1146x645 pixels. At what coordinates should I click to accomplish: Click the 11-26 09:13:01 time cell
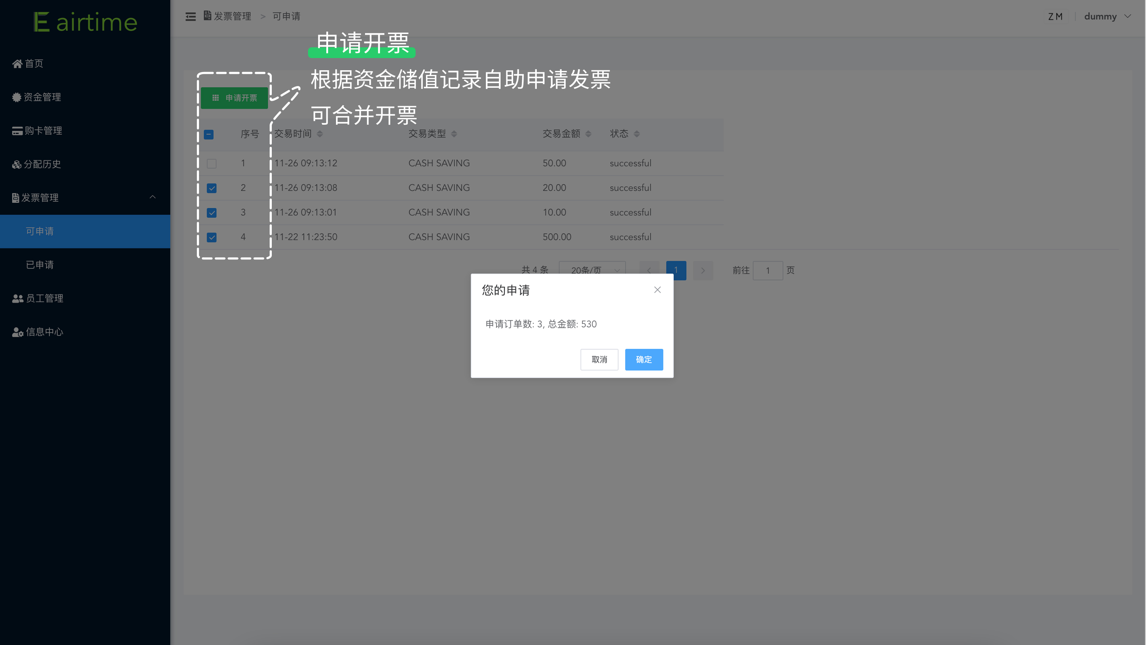[306, 212]
